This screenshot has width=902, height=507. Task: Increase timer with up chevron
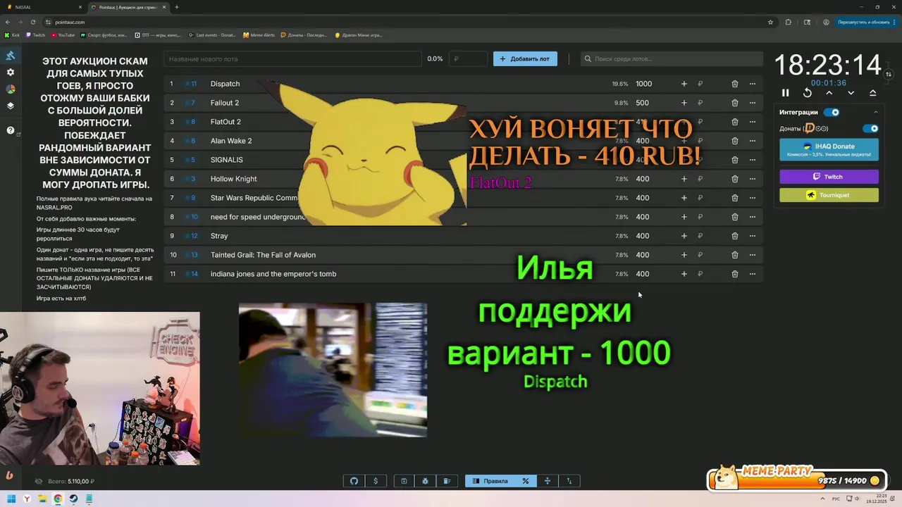[x=829, y=93]
